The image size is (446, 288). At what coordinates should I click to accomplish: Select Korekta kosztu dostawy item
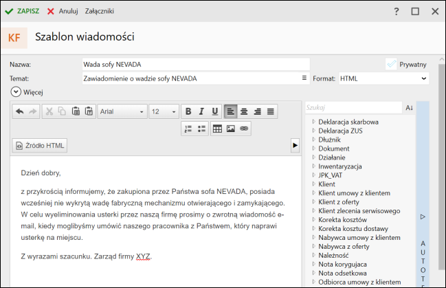click(x=353, y=228)
